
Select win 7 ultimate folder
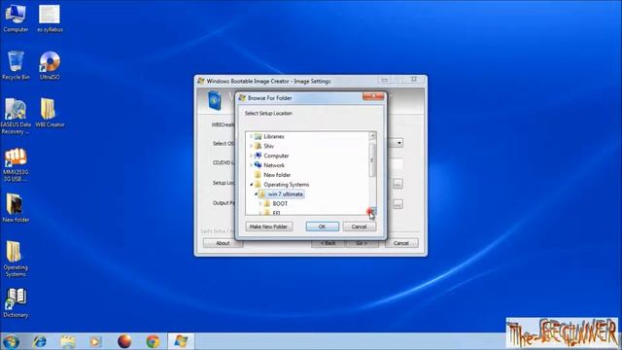[285, 194]
